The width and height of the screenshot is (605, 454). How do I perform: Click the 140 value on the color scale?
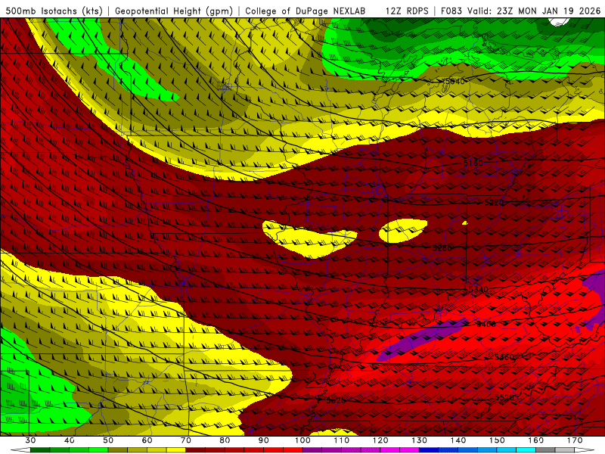[458, 440]
